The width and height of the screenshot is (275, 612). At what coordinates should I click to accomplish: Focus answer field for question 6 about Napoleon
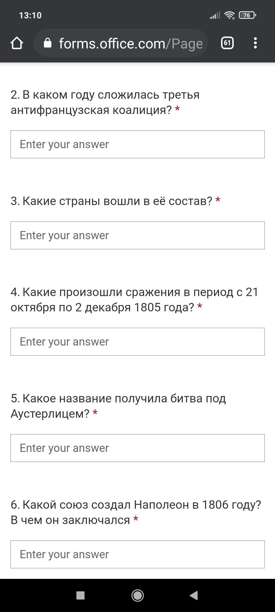[137, 554]
